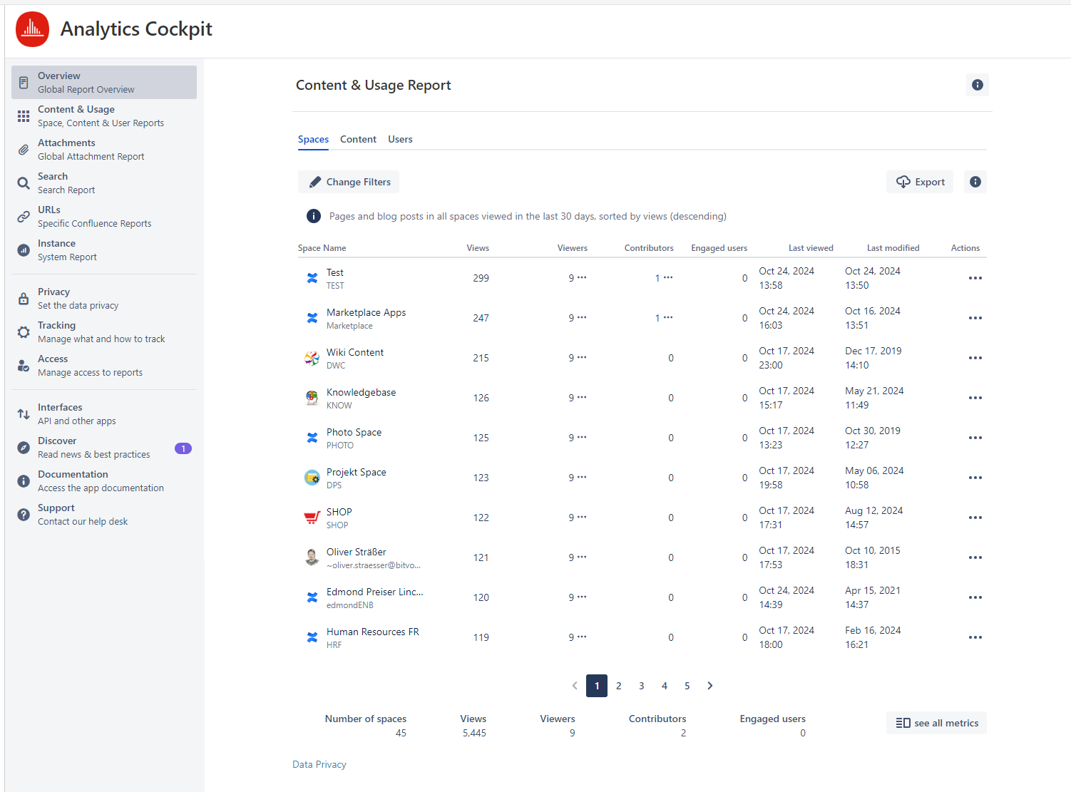Switch to the Users tab
The height and width of the screenshot is (792, 1071).
tap(400, 139)
